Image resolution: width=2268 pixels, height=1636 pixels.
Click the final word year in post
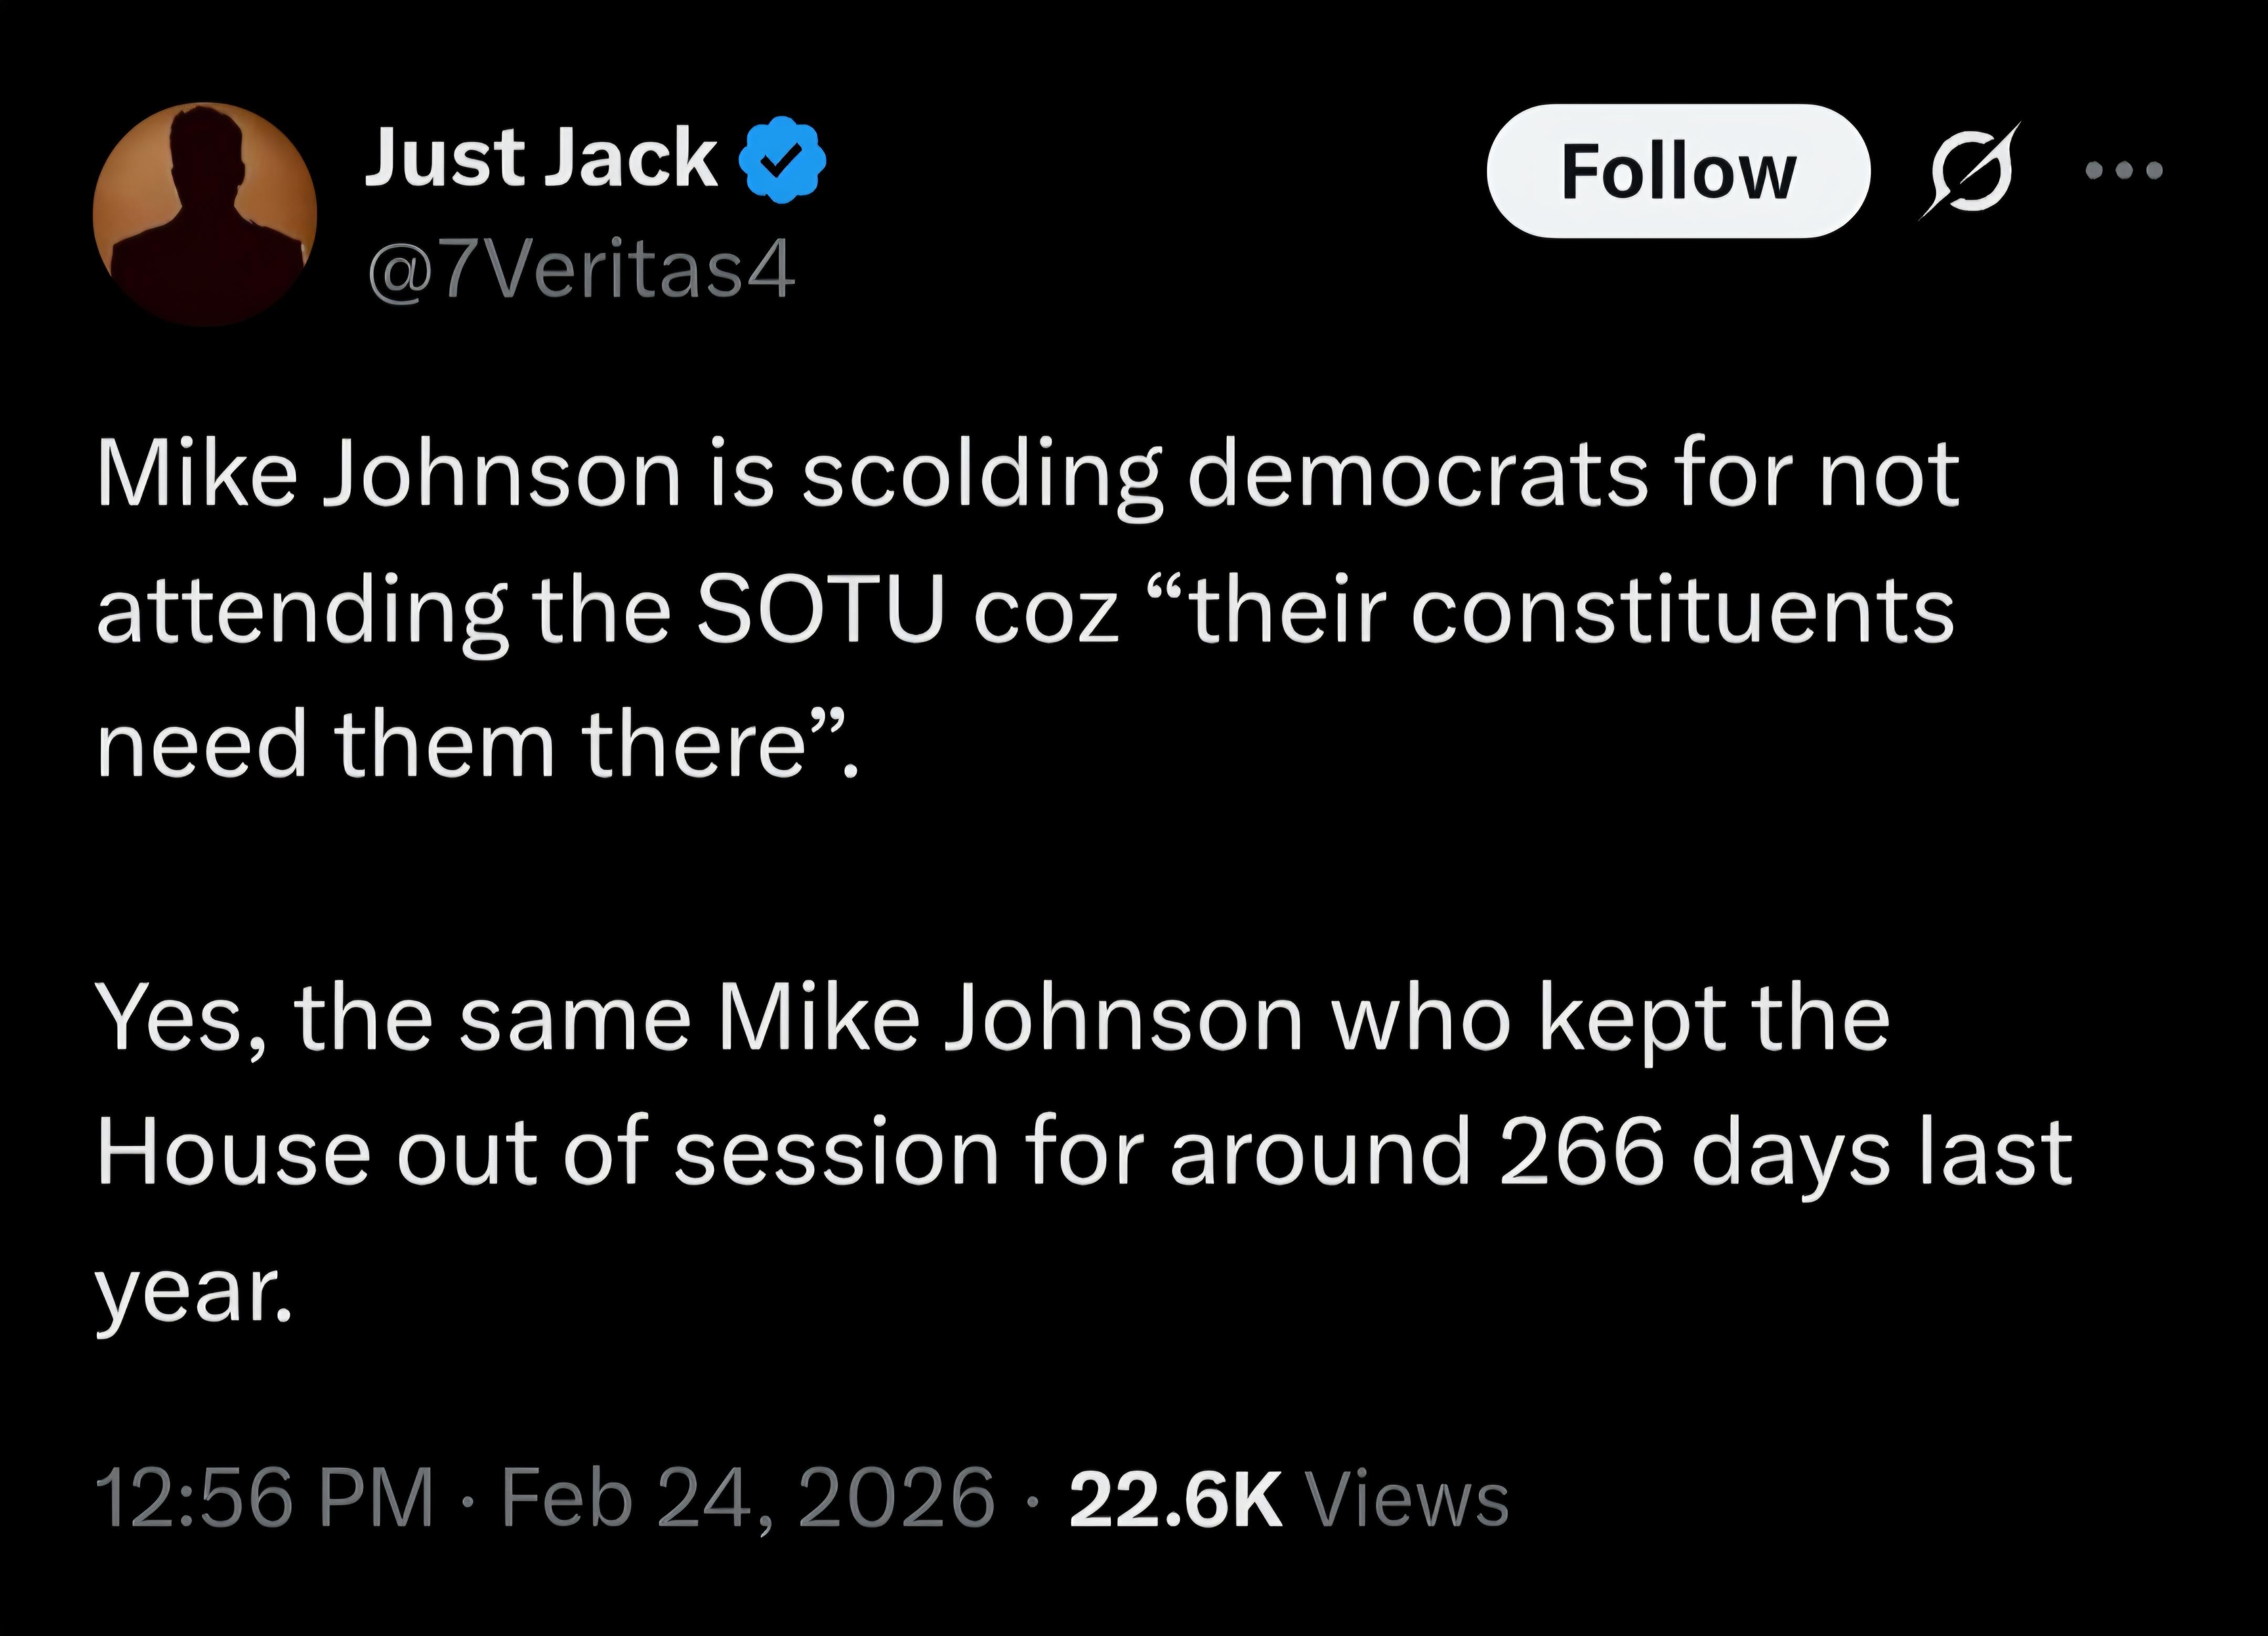point(193,1290)
